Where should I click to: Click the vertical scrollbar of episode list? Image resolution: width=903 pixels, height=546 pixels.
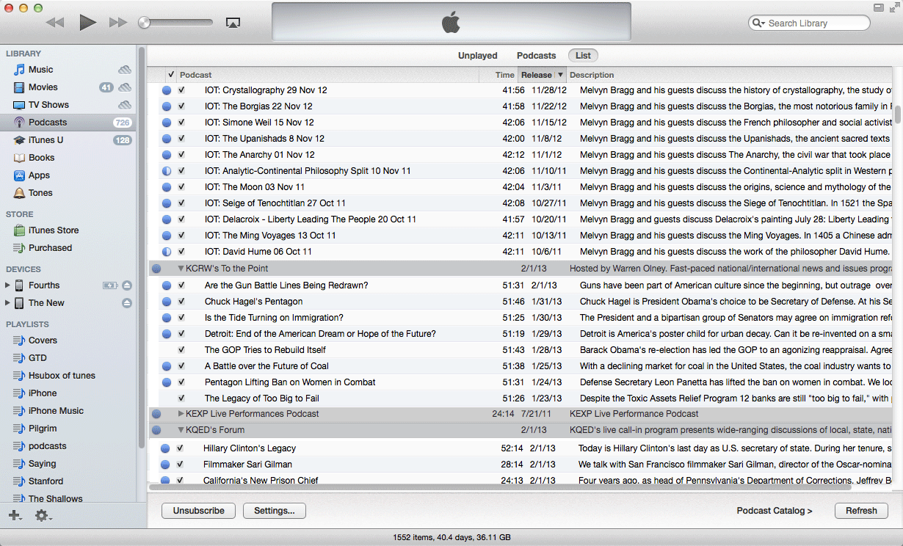[x=898, y=115]
